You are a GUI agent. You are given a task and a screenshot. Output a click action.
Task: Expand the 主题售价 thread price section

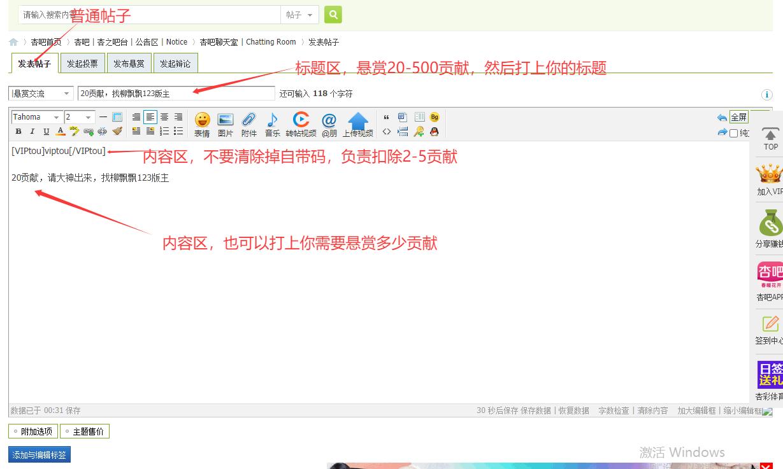(x=85, y=431)
